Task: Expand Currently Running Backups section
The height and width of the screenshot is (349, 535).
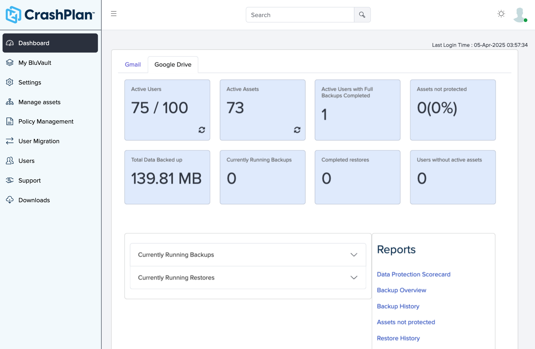Action: pyautogui.click(x=354, y=254)
